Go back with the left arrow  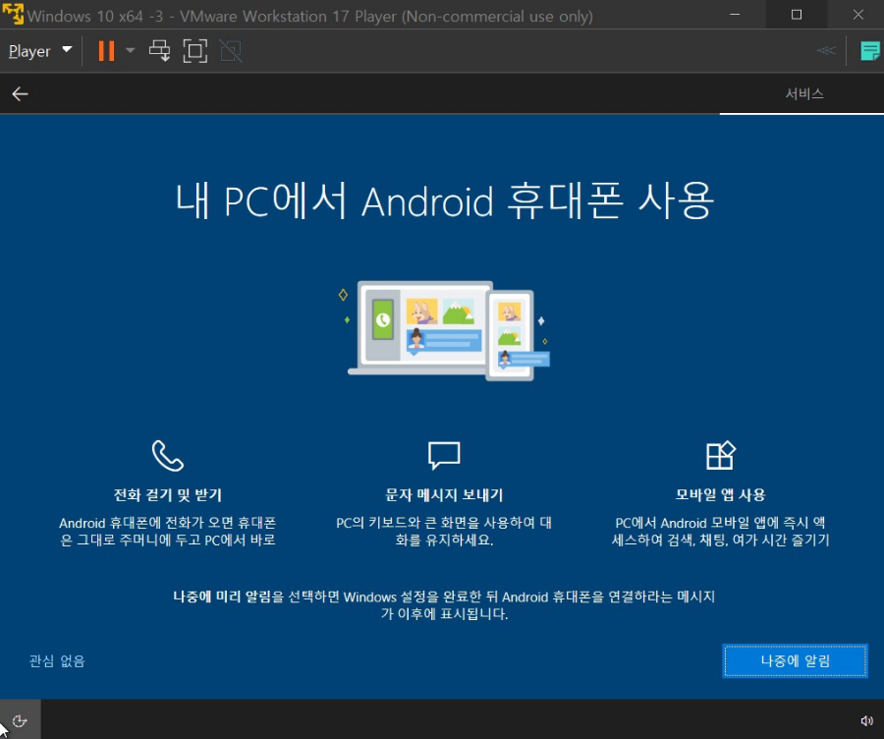pyautogui.click(x=21, y=93)
